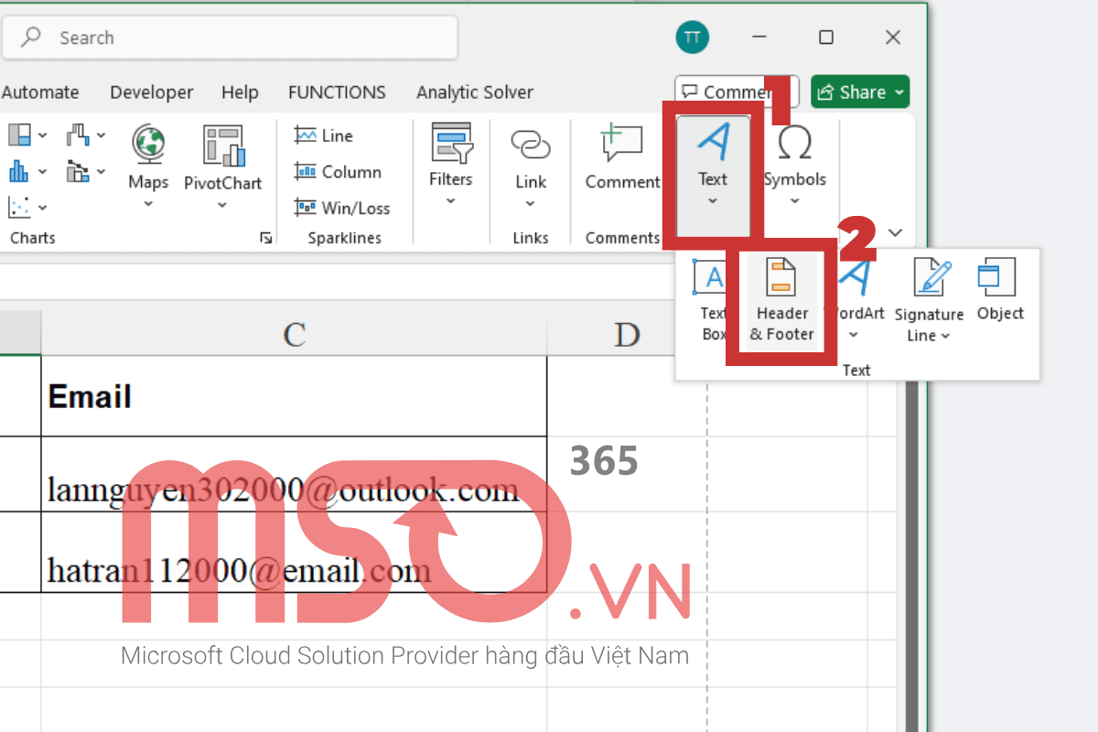Click the green Share button
Image resolution: width=1098 pixels, height=732 pixels.
858,91
